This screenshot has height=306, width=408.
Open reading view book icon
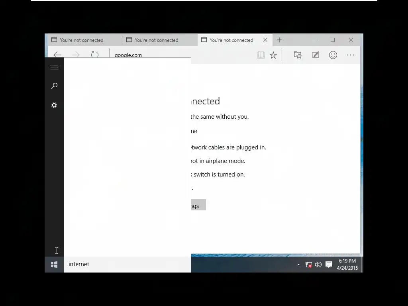point(261,55)
